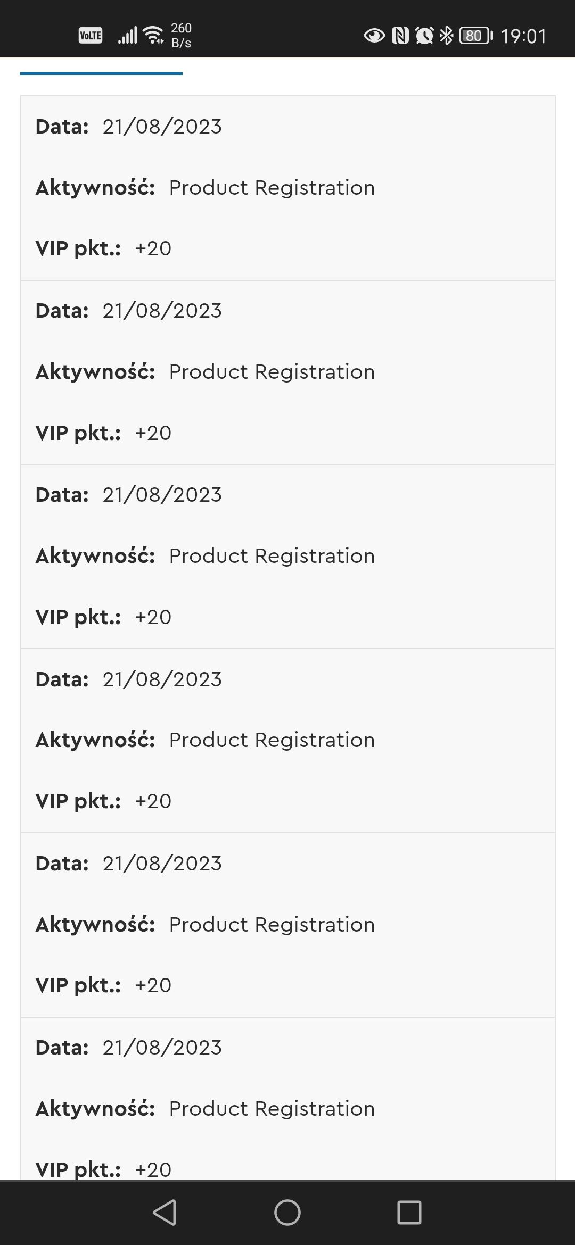Tap the Wi-Fi status icon

(x=154, y=35)
